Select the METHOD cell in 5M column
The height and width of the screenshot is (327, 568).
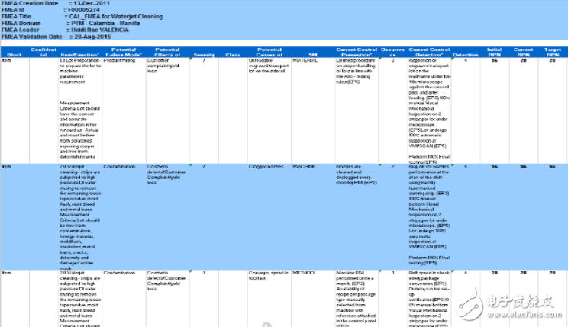[x=304, y=271]
